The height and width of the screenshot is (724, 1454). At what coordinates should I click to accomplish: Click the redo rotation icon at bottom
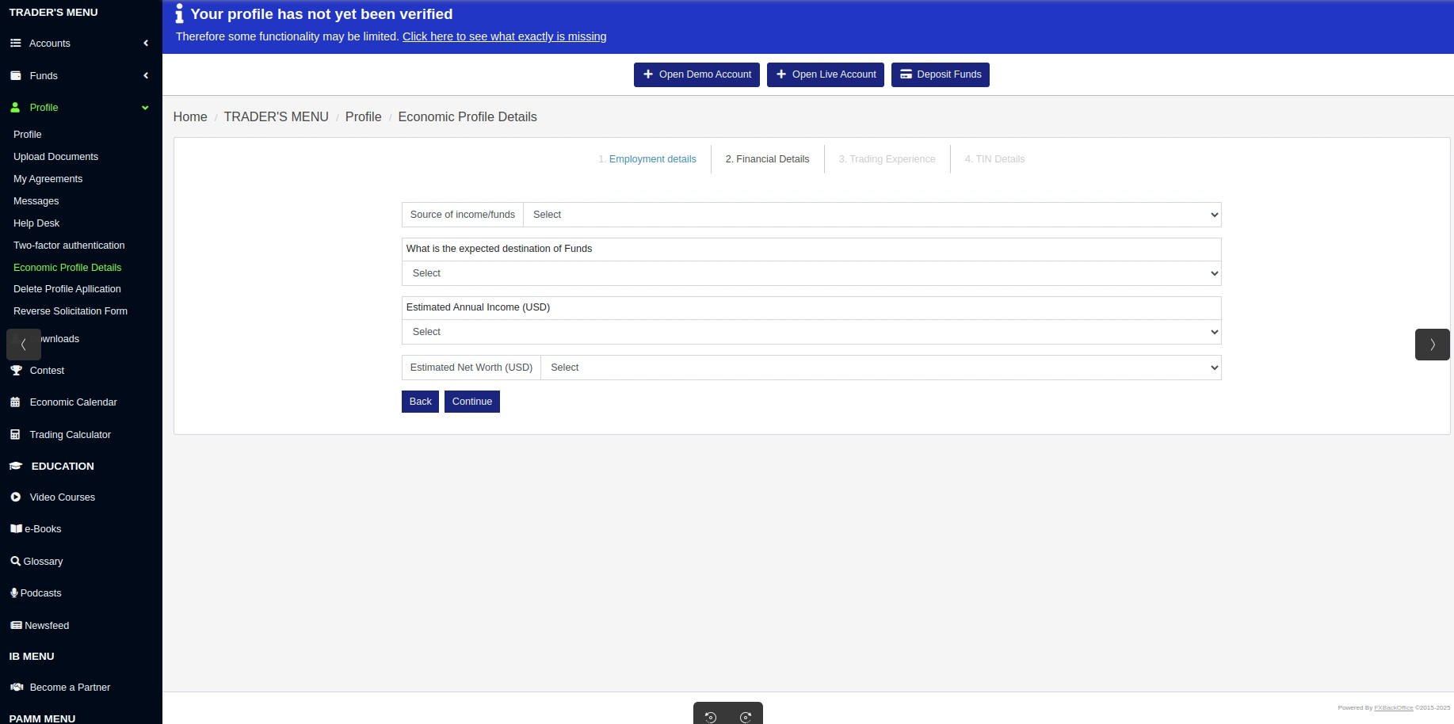745,717
